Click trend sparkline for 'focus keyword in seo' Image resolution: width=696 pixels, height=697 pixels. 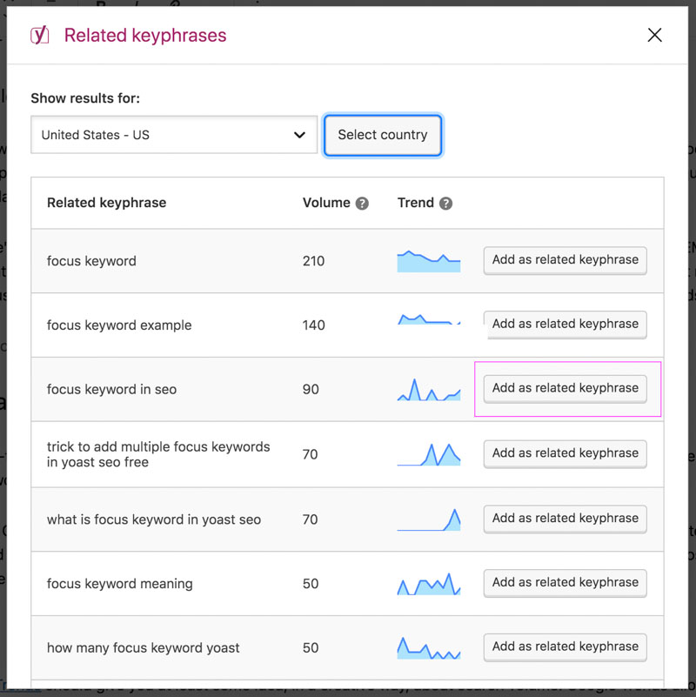pos(429,390)
